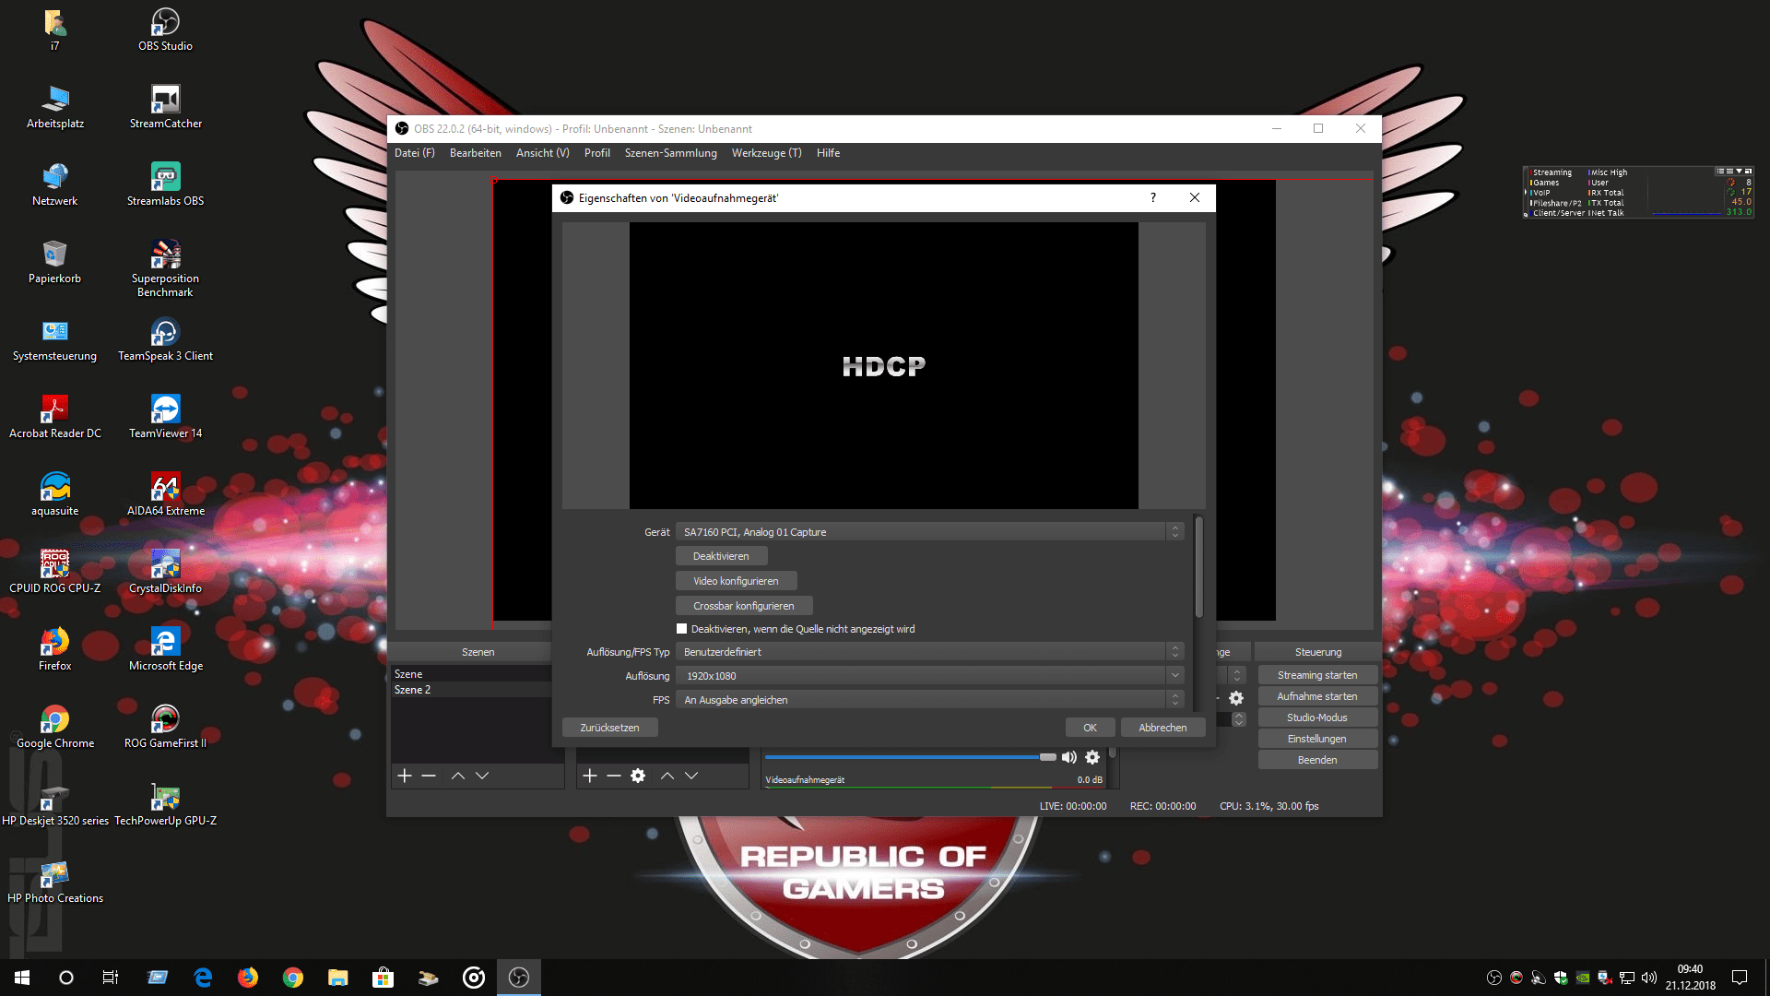Open Superposition Benchmark desktop icon
The height and width of the screenshot is (996, 1770).
tap(165, 268)
